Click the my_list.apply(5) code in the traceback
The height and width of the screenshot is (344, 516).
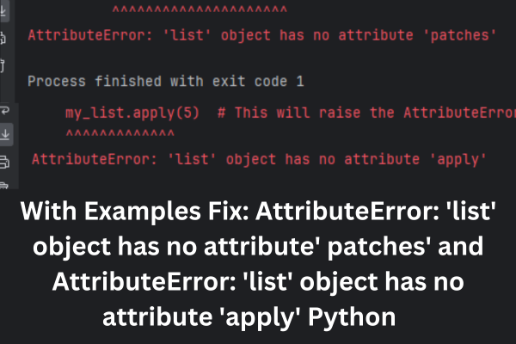[x=132, y=113]
